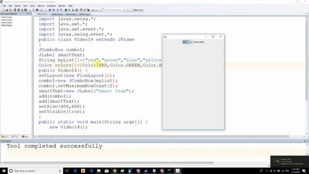Switch to the Clip Library bottom tab
309x174 pixels.
[15, 136]
